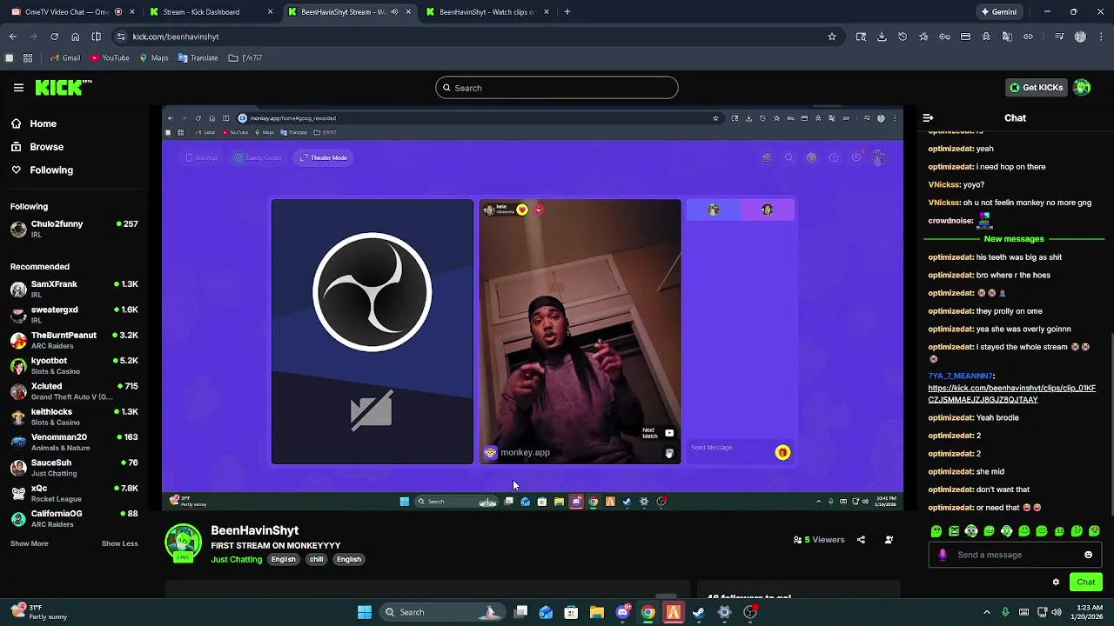Open the Maps bookmark
The height and width of the screenshot is (626, 1114).
tap(153, 58)
